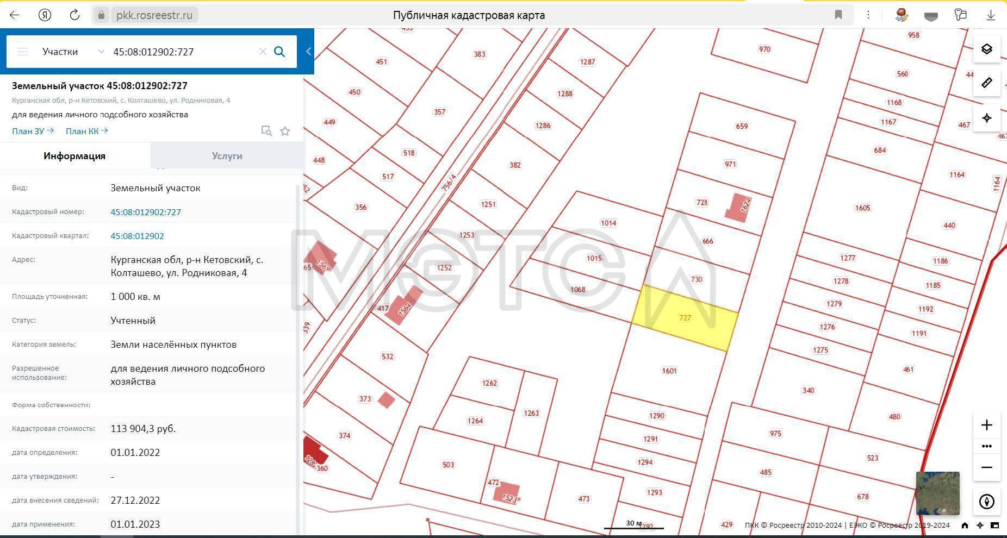The image size is (1007, 538).
Task: Select the ruler measurement tool
Action: [x=986, y=83]
